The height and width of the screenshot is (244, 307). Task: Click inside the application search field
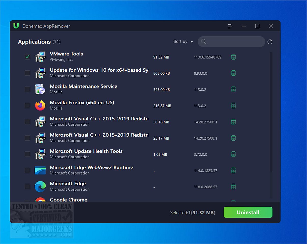coord(231,42)
